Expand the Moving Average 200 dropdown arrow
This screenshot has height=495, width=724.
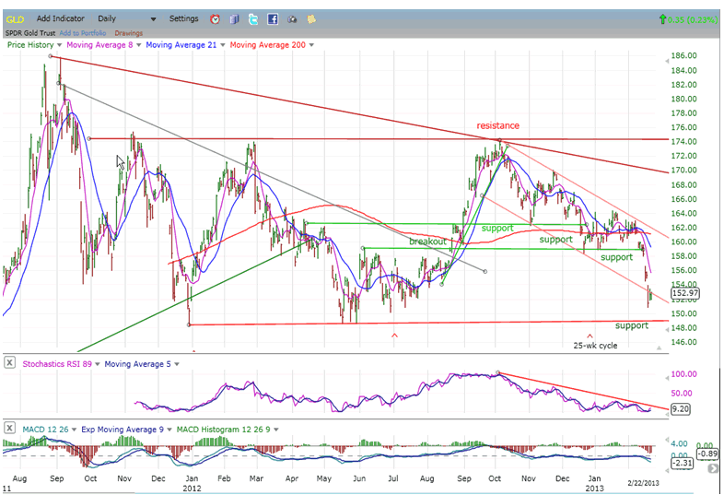[x=311, y=45]
